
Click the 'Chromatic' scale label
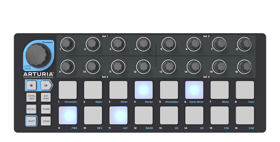coord(71,102)
